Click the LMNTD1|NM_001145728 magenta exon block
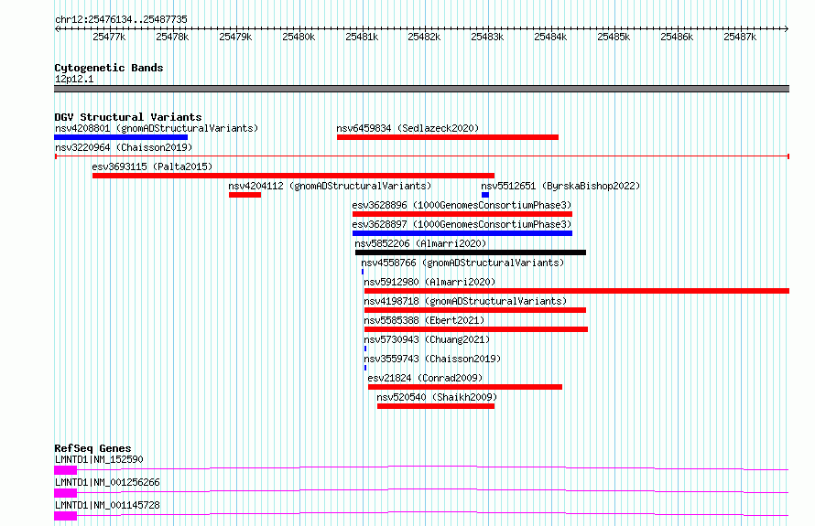This screenshot has width=815, height=526. [66, 516]
